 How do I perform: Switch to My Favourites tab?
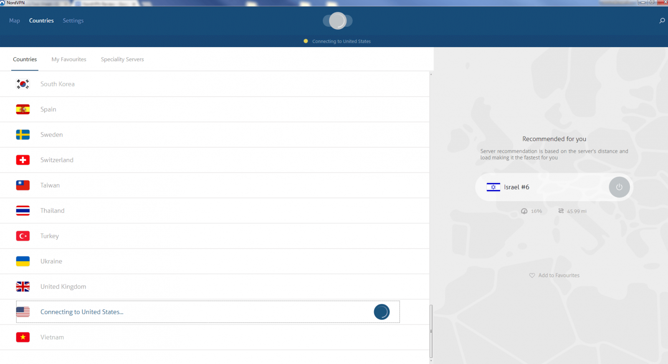pos(69,59)
